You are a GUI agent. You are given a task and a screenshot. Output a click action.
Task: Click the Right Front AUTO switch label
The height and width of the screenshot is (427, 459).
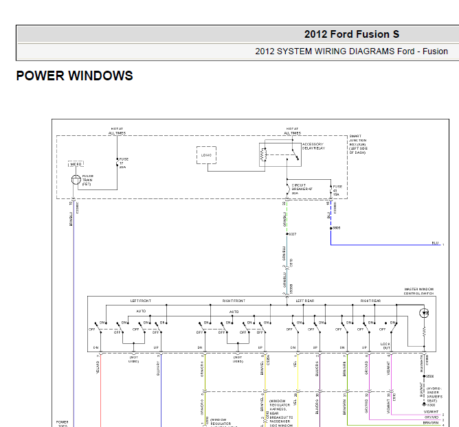pyautogui.click(x=234, y=312)
